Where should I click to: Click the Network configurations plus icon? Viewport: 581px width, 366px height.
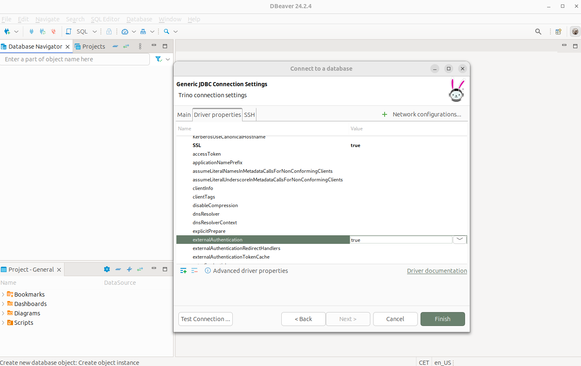tap(384, 114)
